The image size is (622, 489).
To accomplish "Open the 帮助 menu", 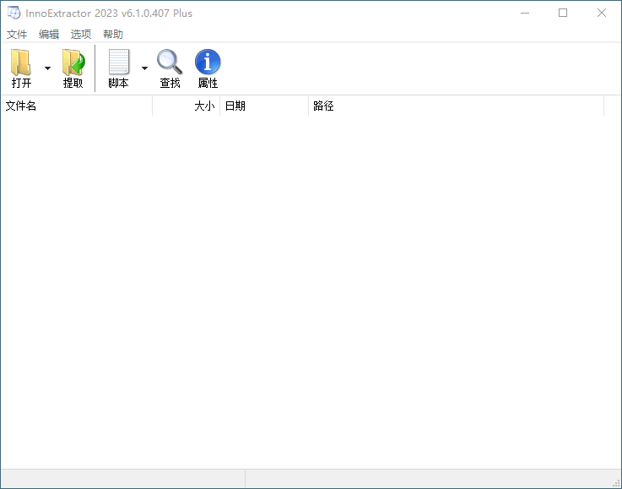I will tap(113, 35).
